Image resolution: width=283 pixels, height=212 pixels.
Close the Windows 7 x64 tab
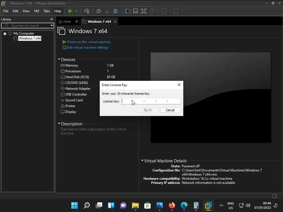[x=115, y=22]
